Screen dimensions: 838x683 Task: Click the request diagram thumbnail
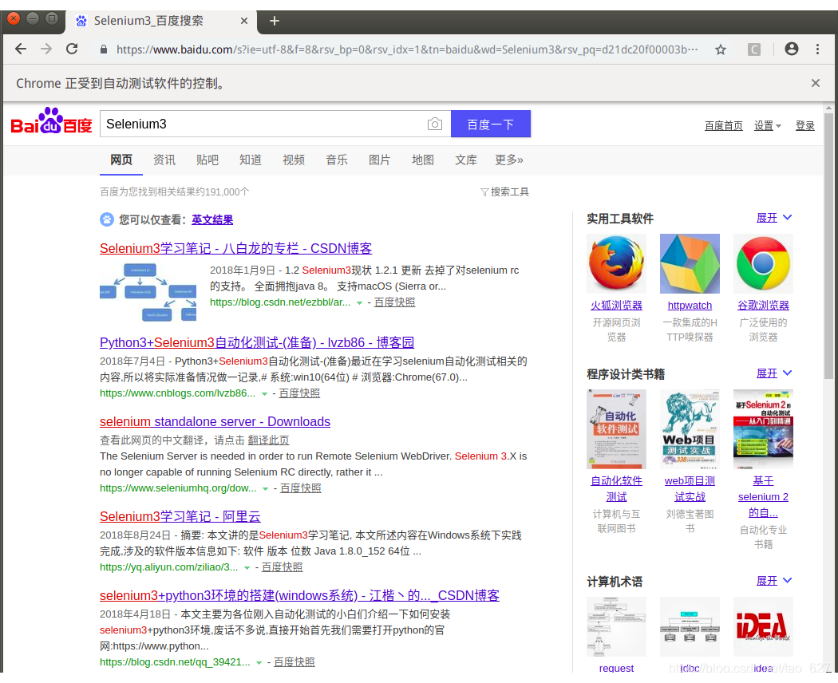[616, 626]
